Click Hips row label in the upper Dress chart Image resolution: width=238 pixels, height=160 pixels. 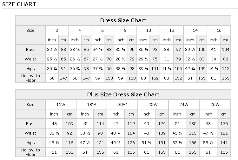(x=30, y=69)
